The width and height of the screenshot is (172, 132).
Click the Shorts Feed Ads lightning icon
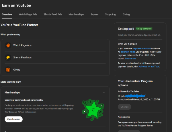[8, 57]
